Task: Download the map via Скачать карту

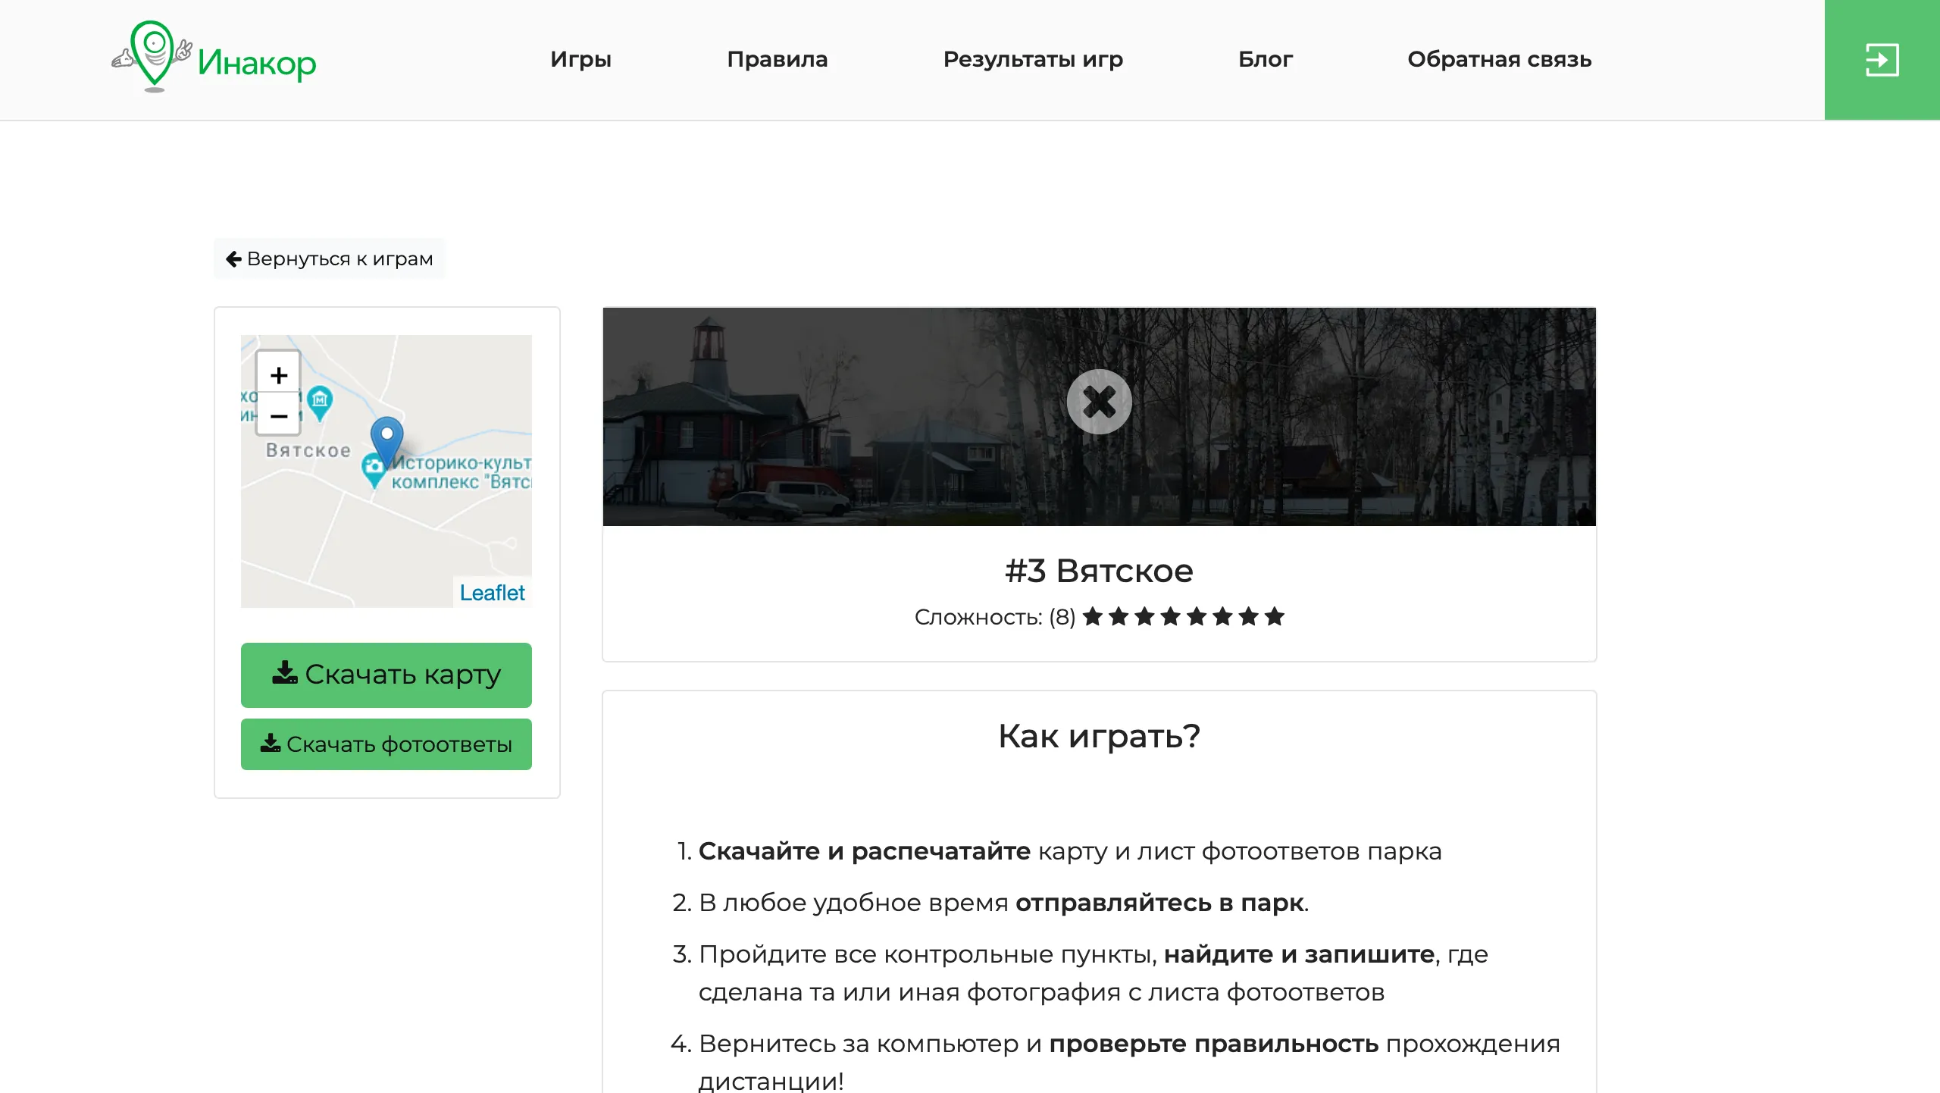Action: 386,674
